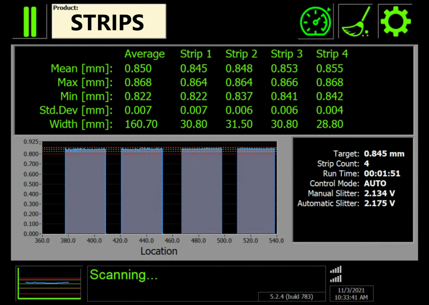
Task: Click the dot beside the broom icon
Action: tap(367, 32)
